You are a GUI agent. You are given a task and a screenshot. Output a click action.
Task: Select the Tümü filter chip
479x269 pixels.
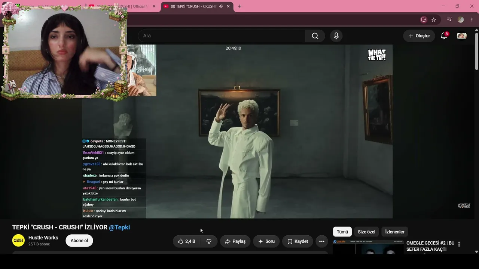click(x=342, y=232)
